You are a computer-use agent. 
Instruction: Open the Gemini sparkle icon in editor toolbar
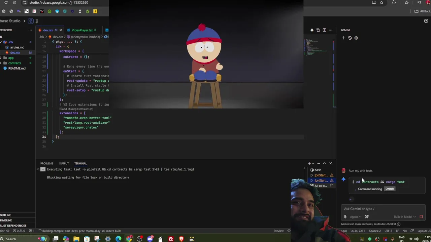tap(312, 30)
